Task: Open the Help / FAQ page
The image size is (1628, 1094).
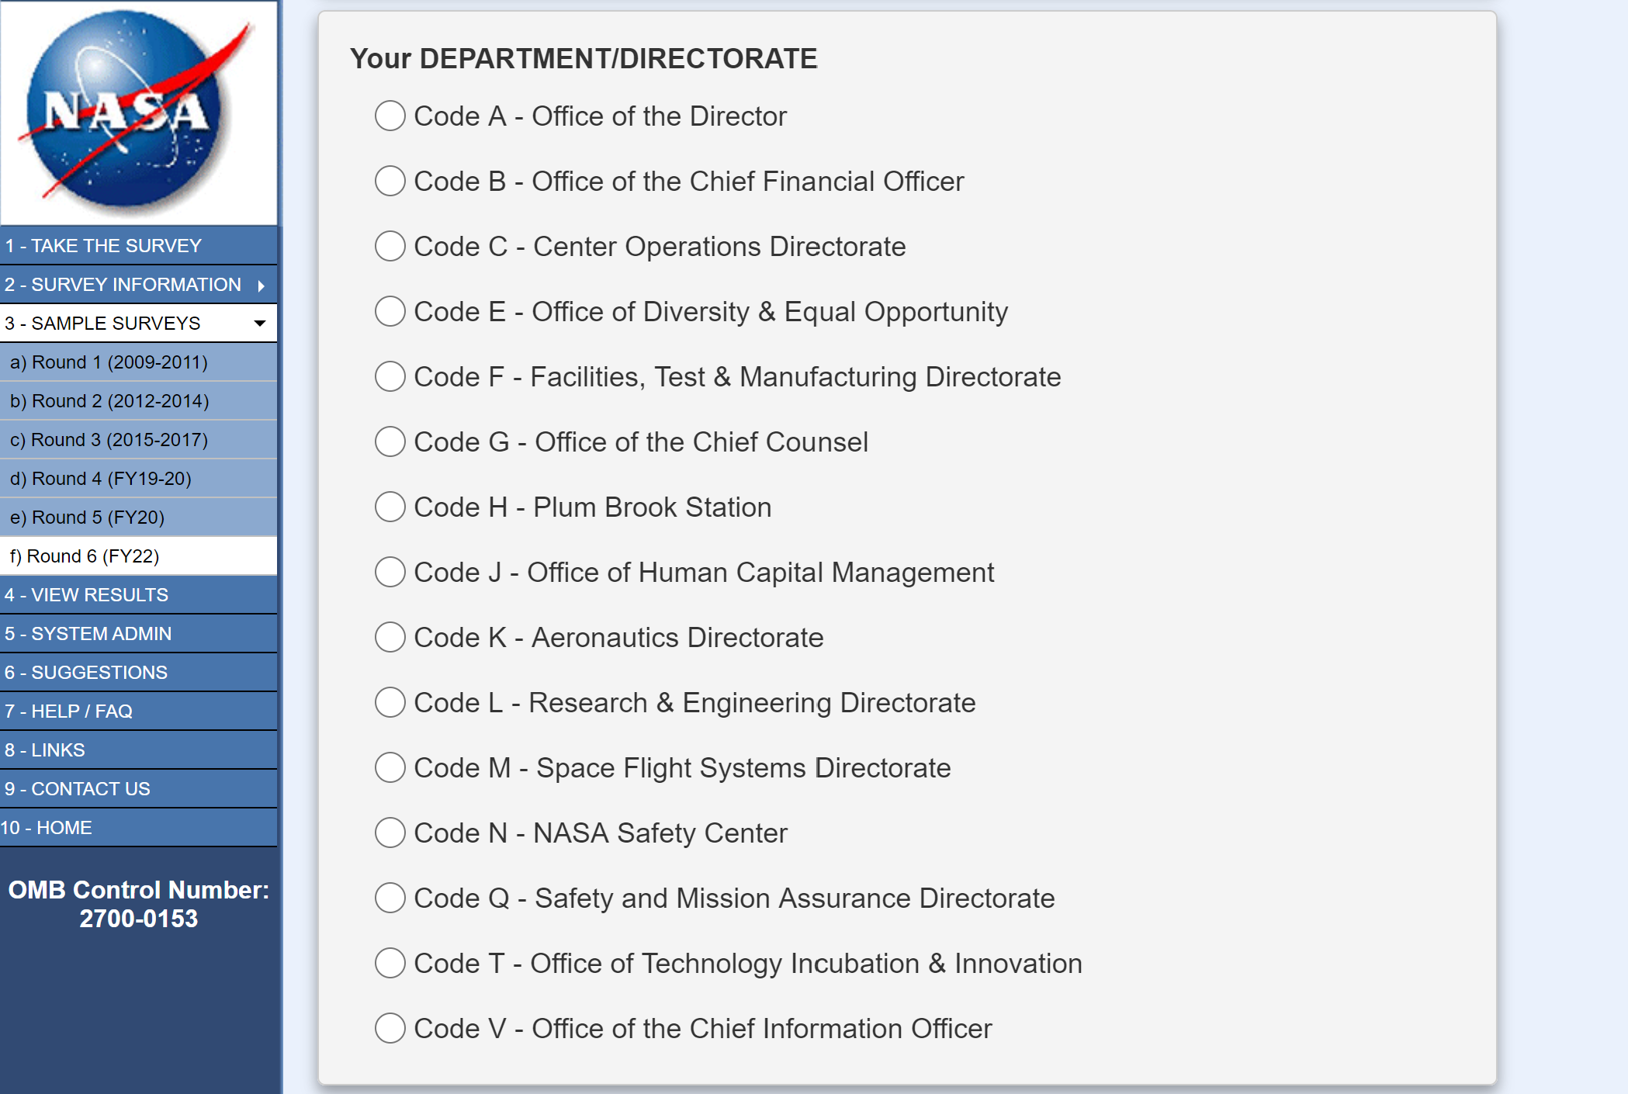Action: click(69, 711)
